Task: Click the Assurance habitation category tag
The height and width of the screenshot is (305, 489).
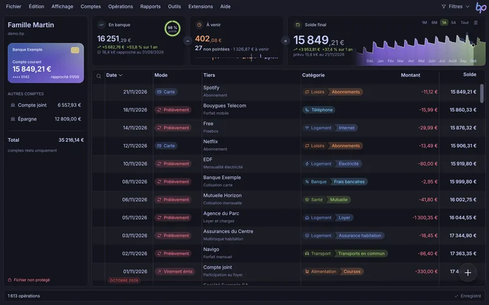Action: point(360,236)
